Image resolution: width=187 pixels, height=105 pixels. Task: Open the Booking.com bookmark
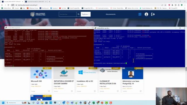point(44,8)
